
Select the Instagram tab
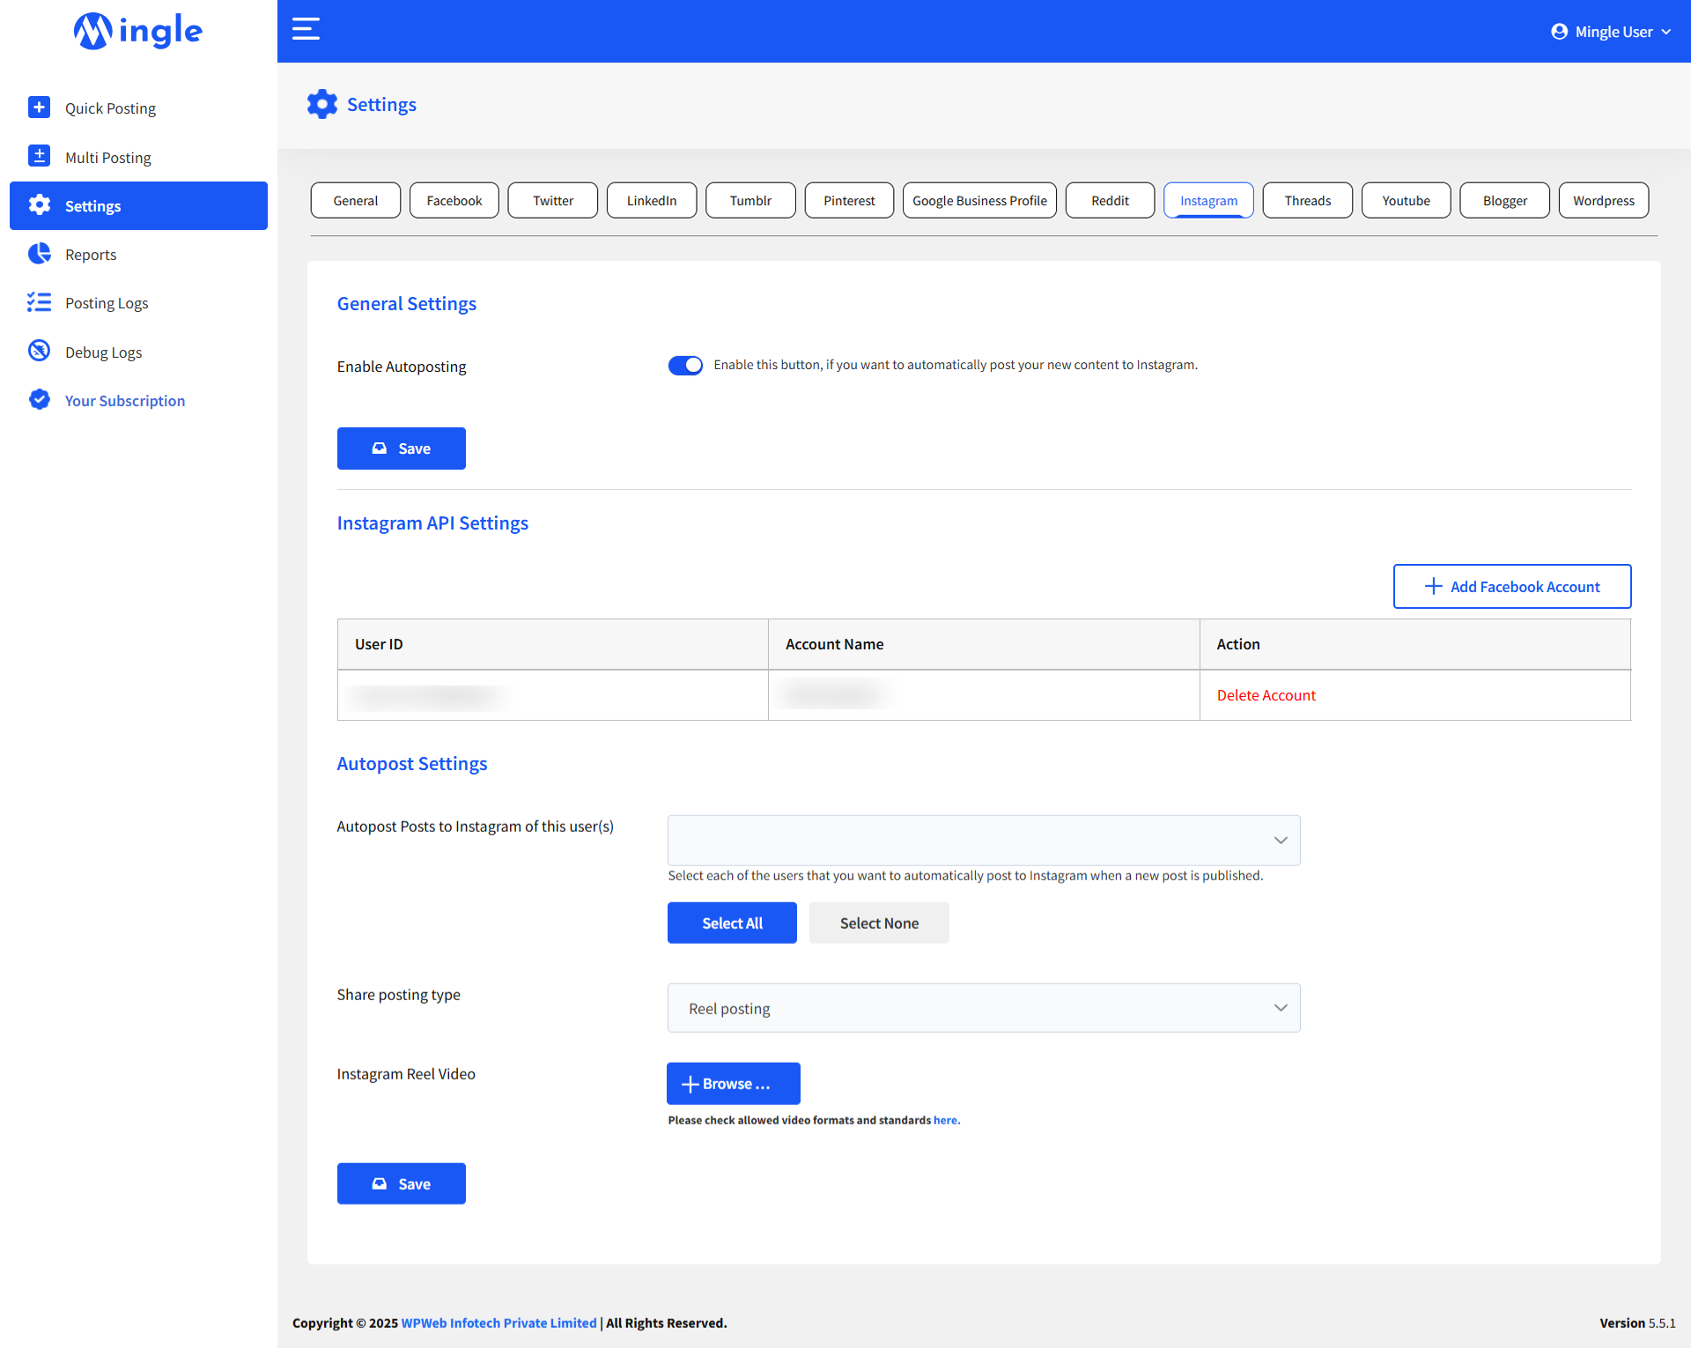pos(1208,200)
